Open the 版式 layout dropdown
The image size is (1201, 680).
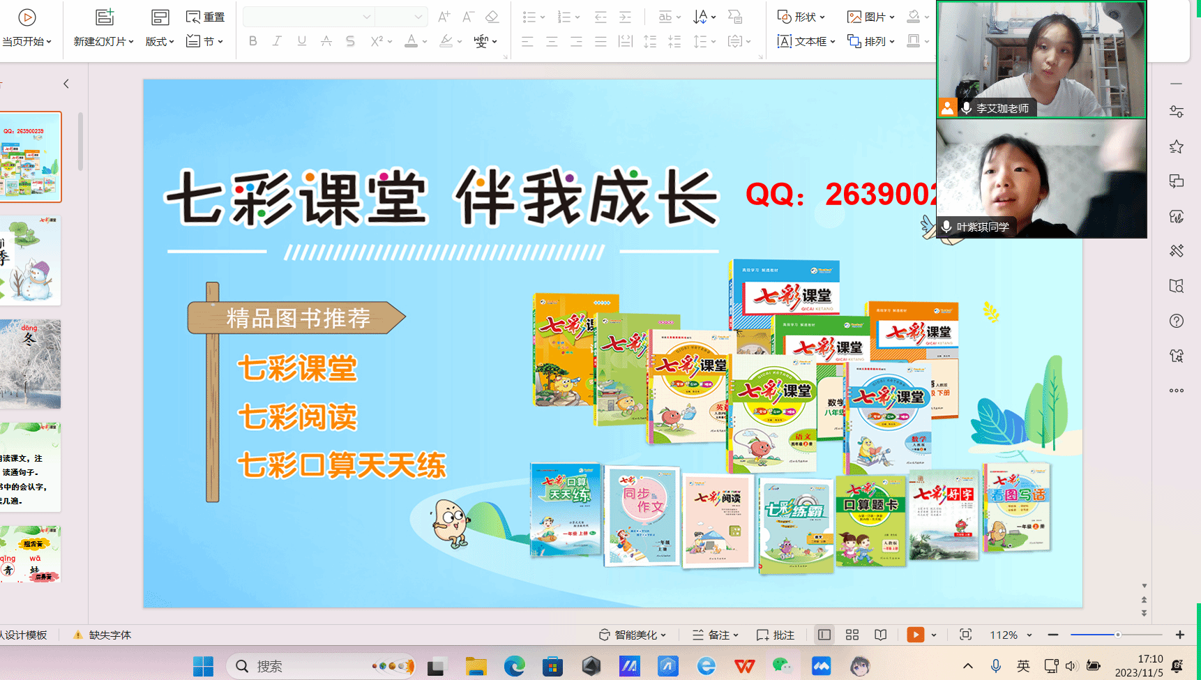(160, 41)
